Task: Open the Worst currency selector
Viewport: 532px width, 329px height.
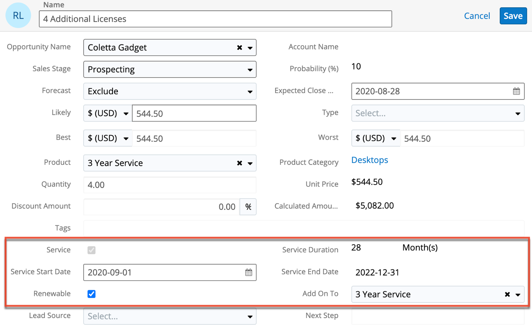Action: coord(375,138)
